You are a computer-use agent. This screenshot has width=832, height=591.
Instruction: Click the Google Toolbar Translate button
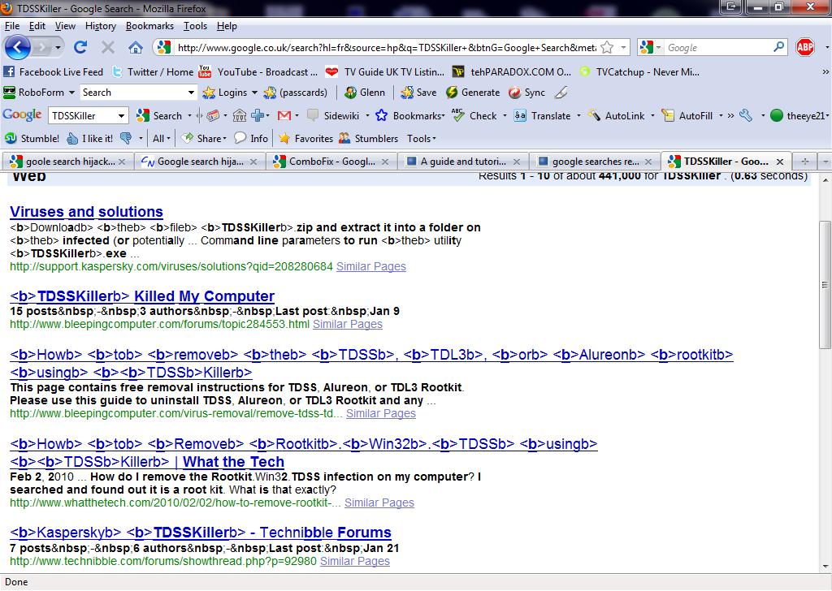pos(543,115)
